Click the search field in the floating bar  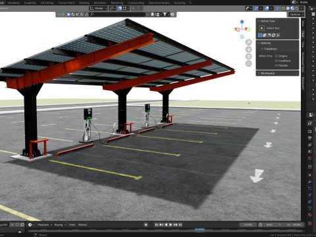point(118,14)
